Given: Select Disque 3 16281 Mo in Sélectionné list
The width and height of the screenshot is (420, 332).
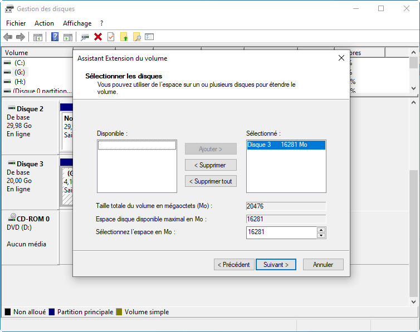Looking at the screenshot, I should (286, 145).
